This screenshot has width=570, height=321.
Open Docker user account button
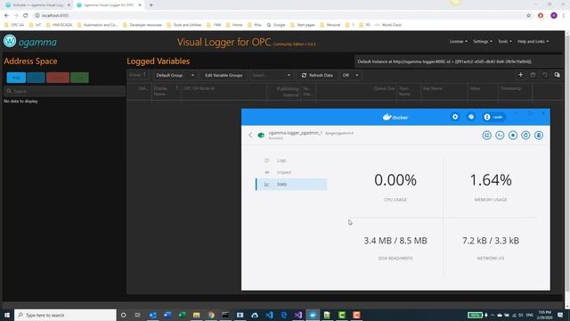tap(493, 117)
